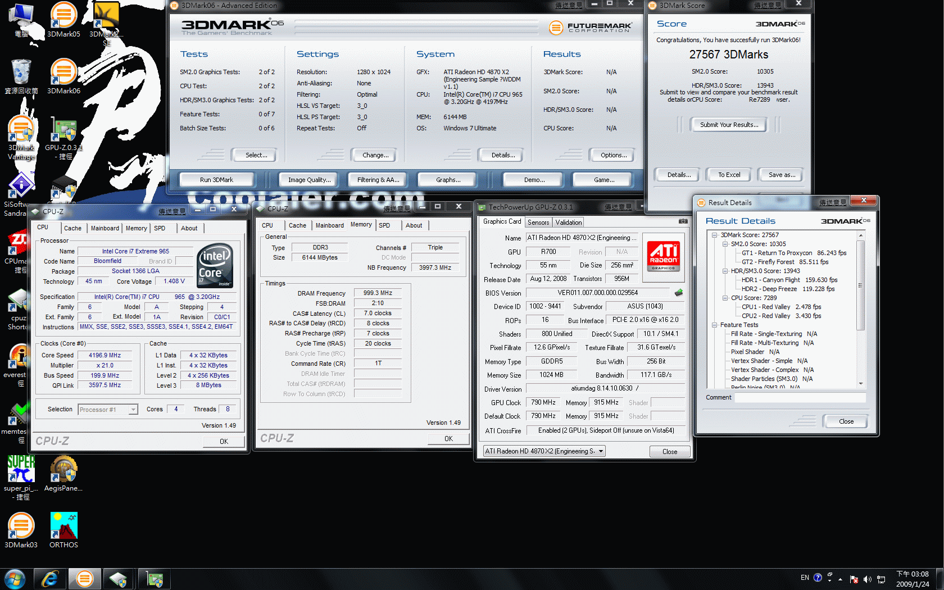
Task: Switch to GPU-Z taskbar button
Action: pos(154,579)
